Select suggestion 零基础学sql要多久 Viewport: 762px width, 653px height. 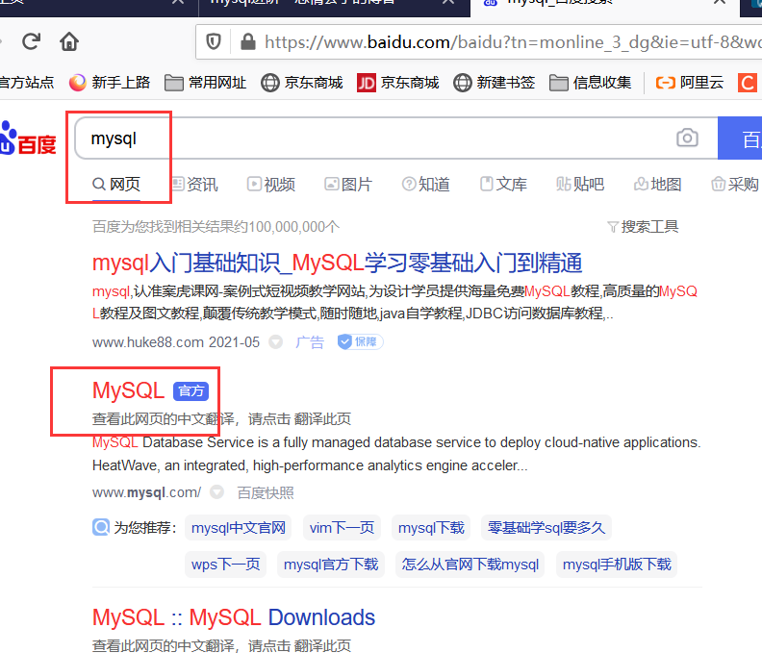546,528
